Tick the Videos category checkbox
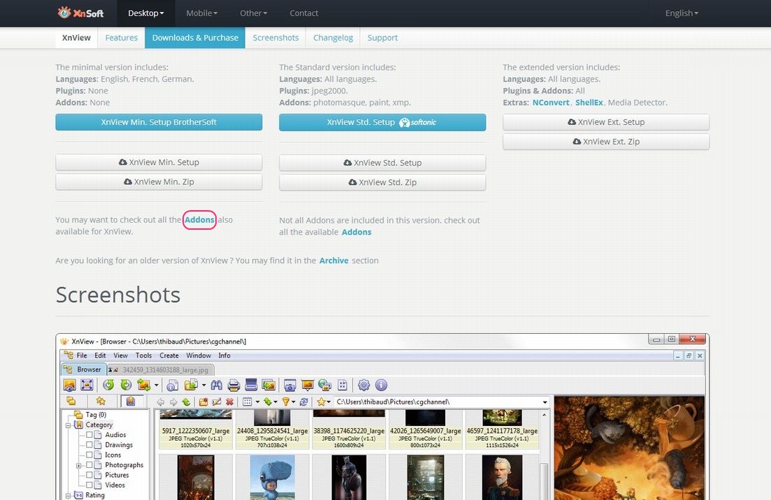Viewport: 771px width, 500px height. pos(89,485)
